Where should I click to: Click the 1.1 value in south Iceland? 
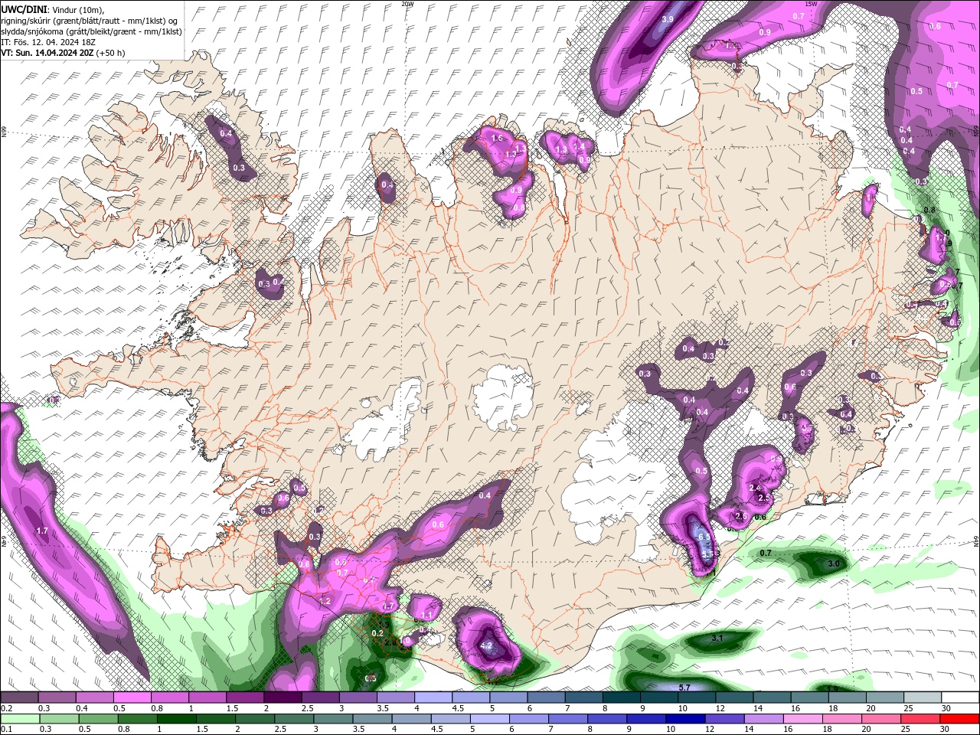[x=427, y=615]
